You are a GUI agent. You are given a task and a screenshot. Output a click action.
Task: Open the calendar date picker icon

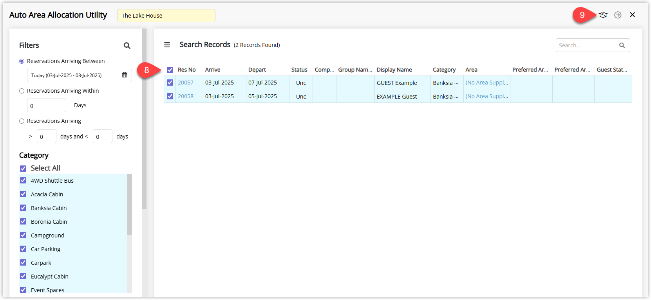pos(125,75)
